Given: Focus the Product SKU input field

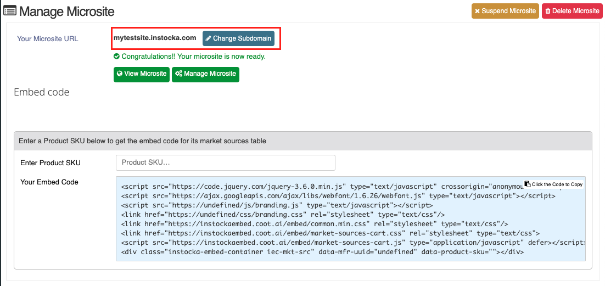Looking at the screenshot, I should (x=225, y=162).
